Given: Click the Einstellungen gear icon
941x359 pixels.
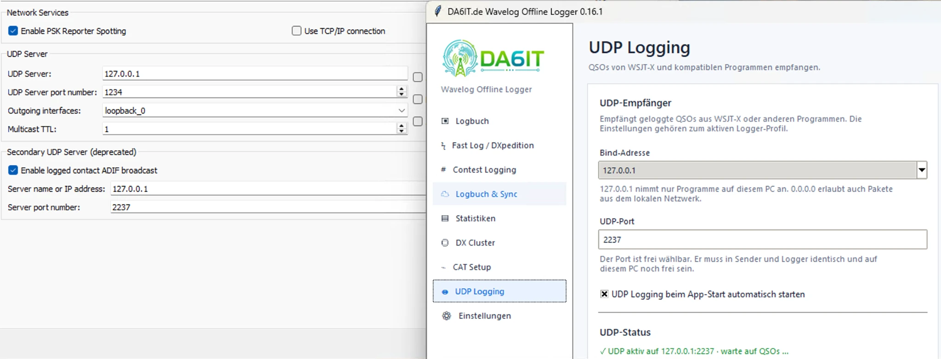Looking at the screenshot, I should pyautogui.click(x=446, y=316).
